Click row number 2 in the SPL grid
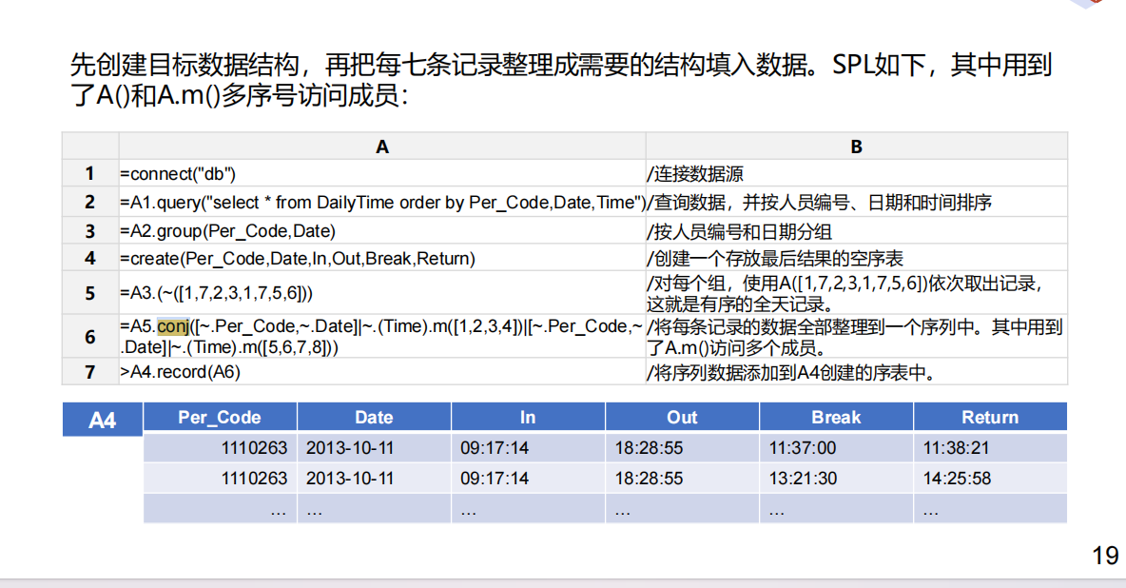Viewport: 1126px width, 588px height. point(89,202)
